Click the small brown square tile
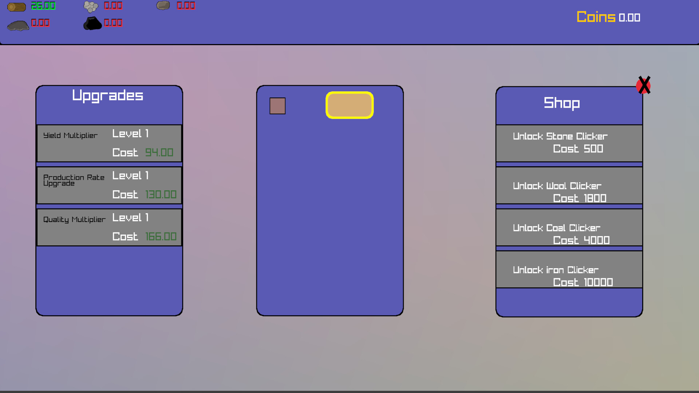This screenshot has height=393, width=699. (x=277, y=106)
